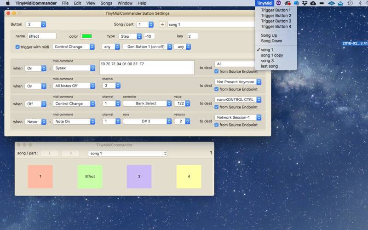The image size is (368, 230).
Task: Open the Time Machine menu bar icon
Action: pyautogui.click(x=350, y=3)
